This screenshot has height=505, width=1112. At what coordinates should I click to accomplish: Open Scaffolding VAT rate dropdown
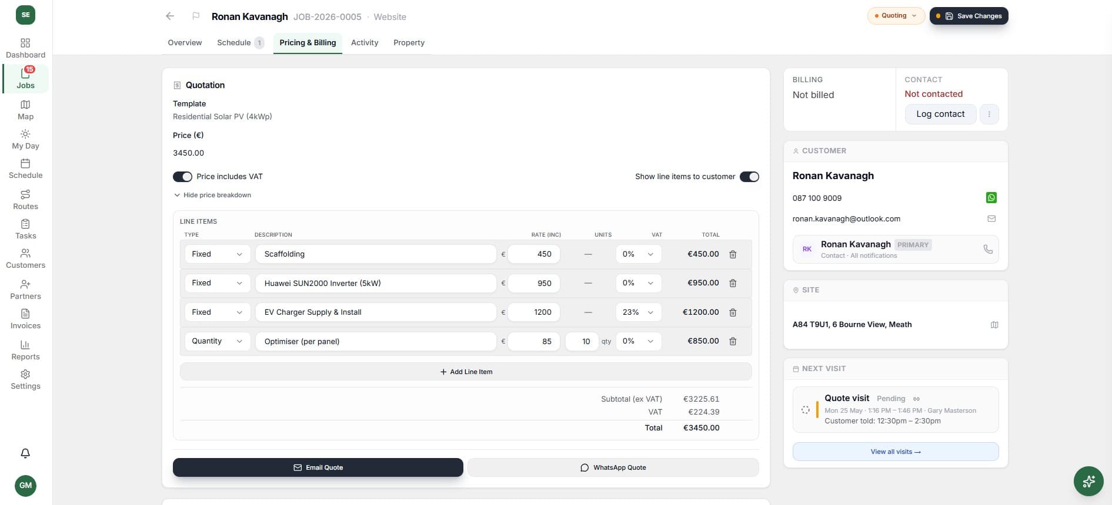tap(639, 254)
